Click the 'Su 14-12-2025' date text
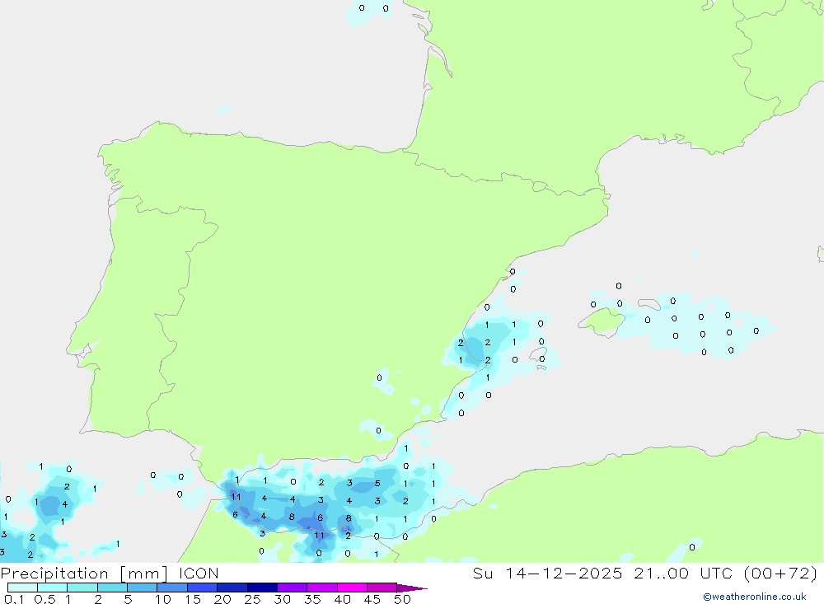This screenshot has height=604, width=824. (547, 574)
